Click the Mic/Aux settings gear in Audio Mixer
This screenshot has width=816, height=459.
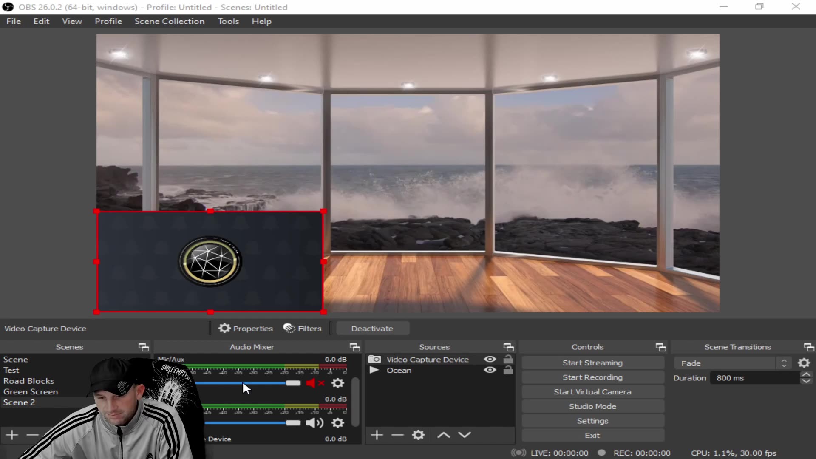tap(337, 383)
